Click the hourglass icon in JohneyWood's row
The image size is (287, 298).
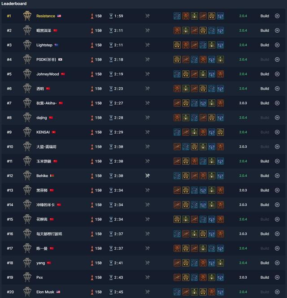tap(111, 74)
